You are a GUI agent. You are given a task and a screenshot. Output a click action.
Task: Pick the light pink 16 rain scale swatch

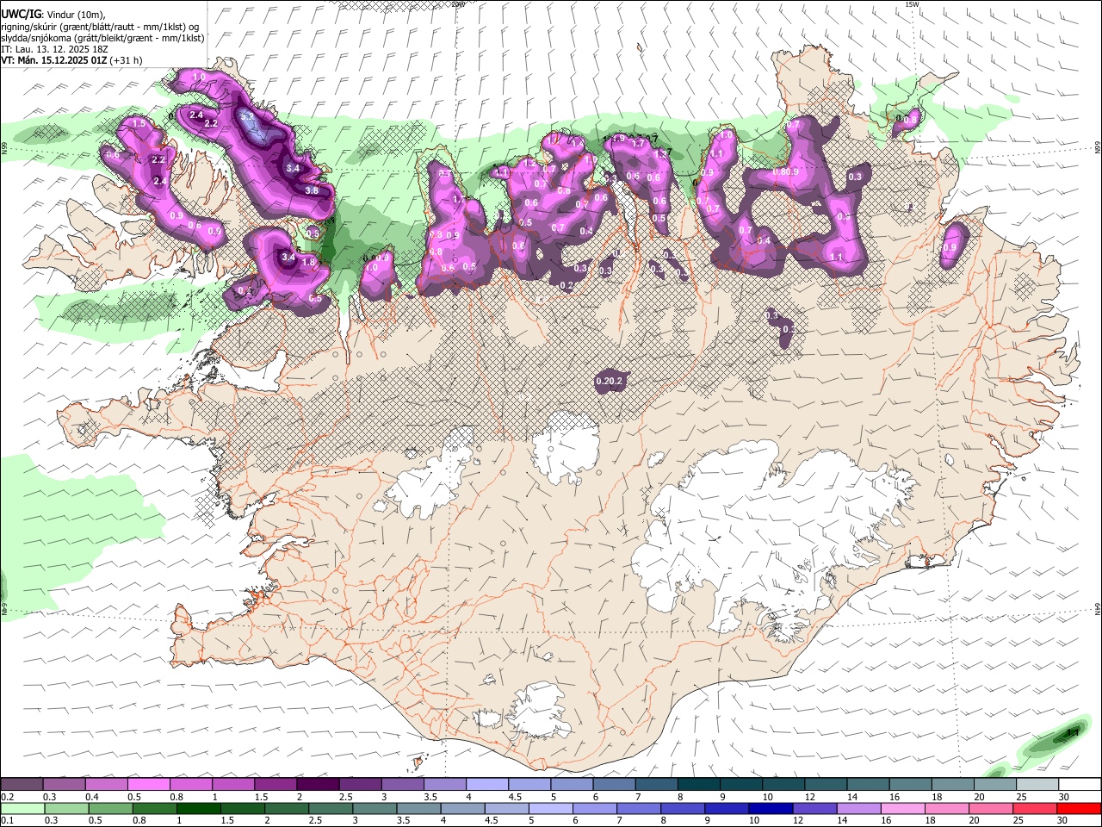coord(903,809)
